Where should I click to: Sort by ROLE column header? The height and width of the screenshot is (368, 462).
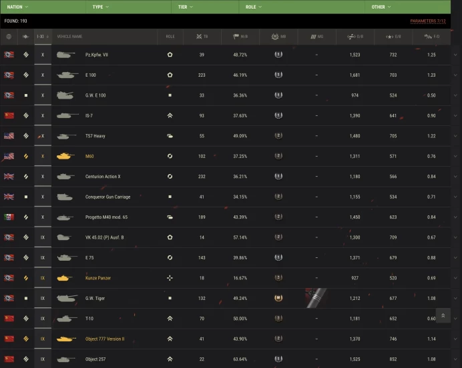point(170,37)
